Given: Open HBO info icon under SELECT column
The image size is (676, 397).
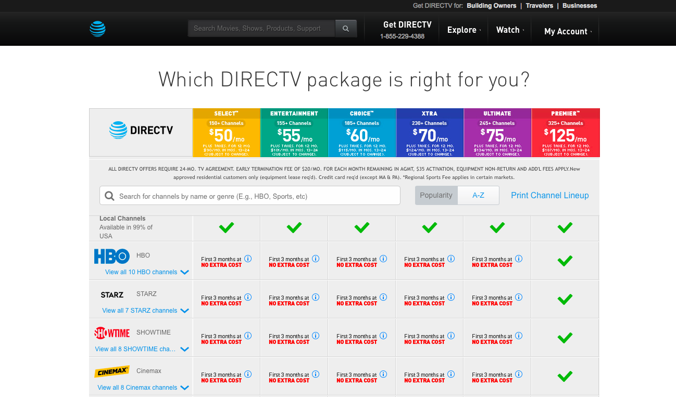Looking at the screenshot, I should [248, 259].
